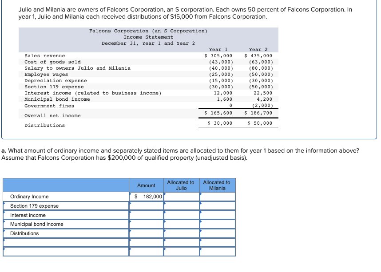Click the Allocated to Julio column header

[182, 185]
